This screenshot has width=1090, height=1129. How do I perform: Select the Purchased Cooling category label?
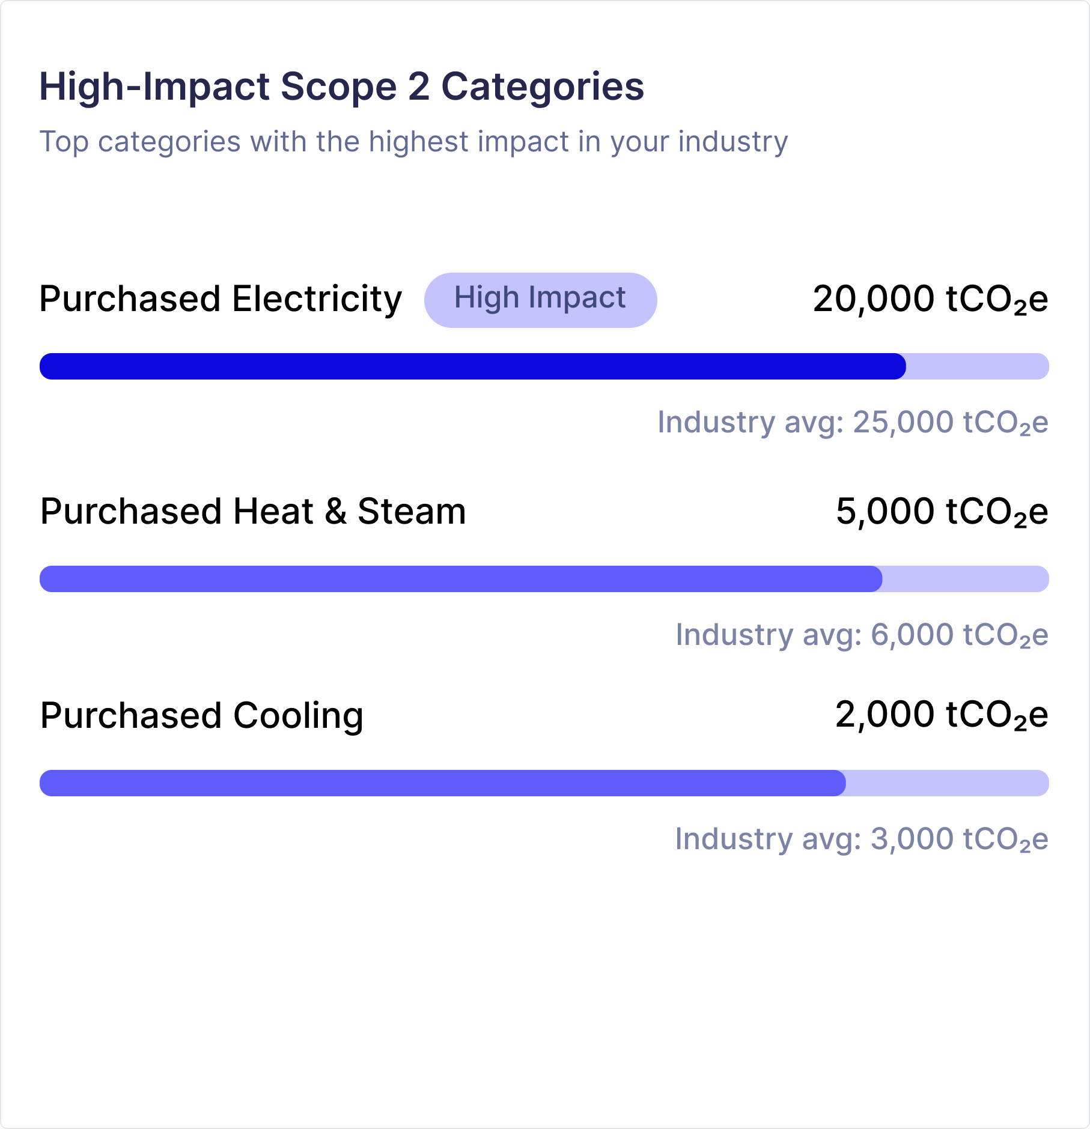202,716
